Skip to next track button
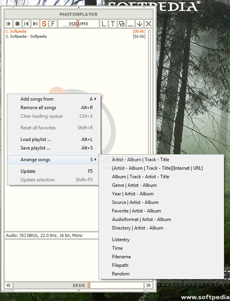The height and width of the screenshot is (301, 230). click(35, 24)
